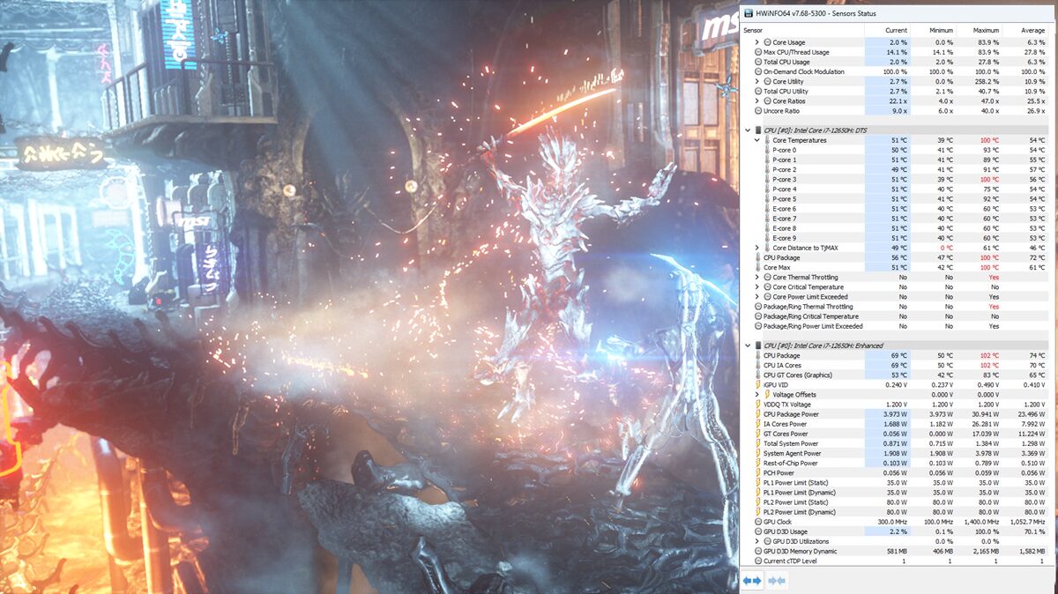Select the P-core 4 row label

(x=785, y=189)
